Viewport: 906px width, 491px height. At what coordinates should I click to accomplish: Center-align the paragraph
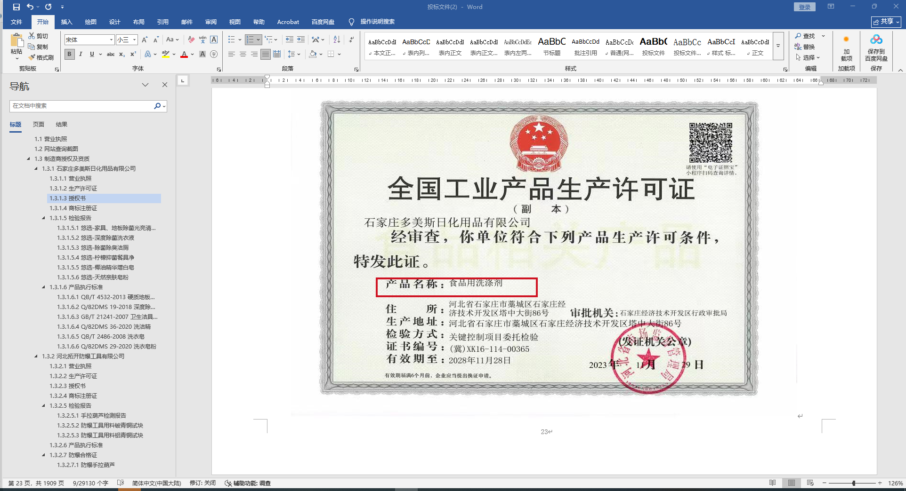pos(243,54)
